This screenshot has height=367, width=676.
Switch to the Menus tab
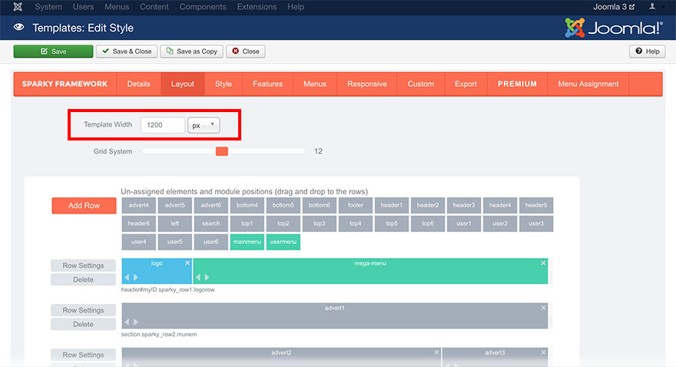[315, 84]
